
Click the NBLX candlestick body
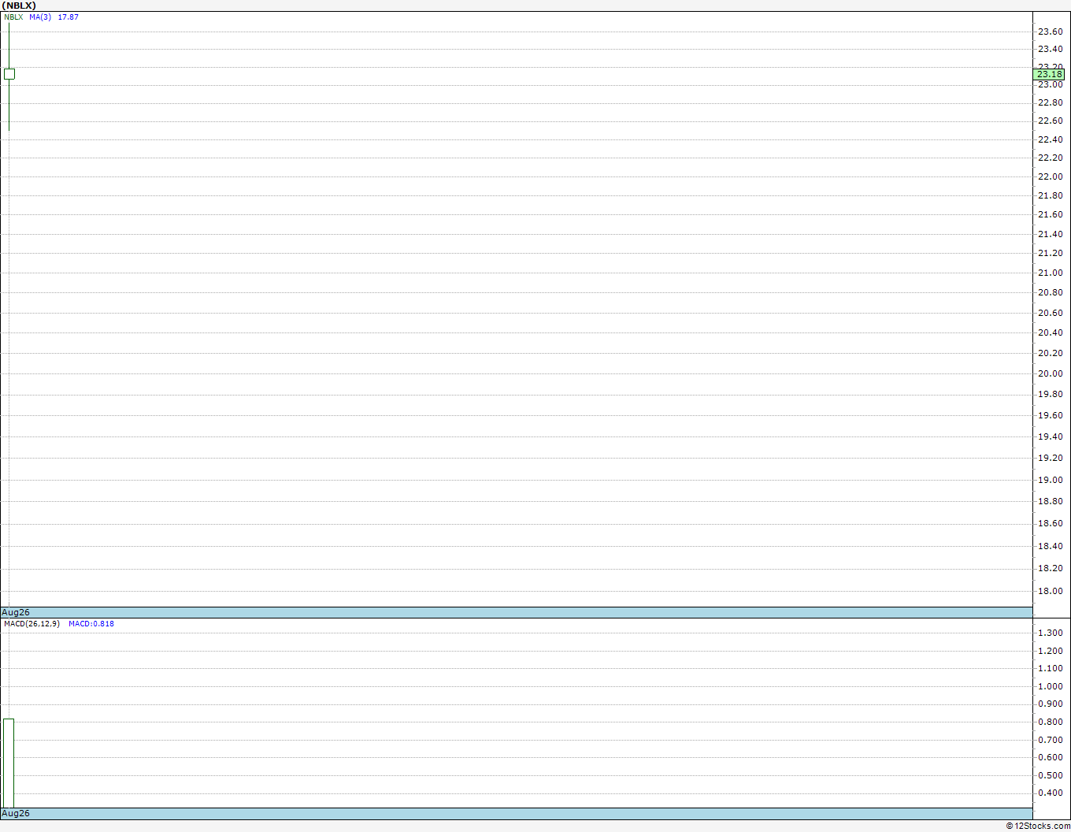pyautogui.click(x=9, y=74)
